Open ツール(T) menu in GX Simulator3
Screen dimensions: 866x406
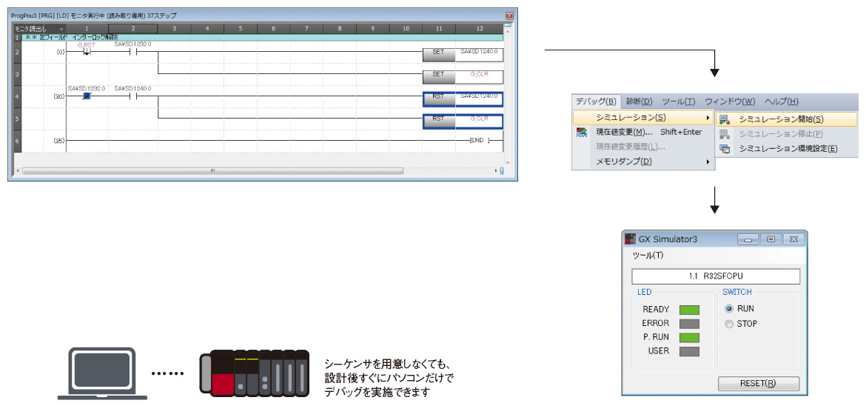tap(648, 255)
